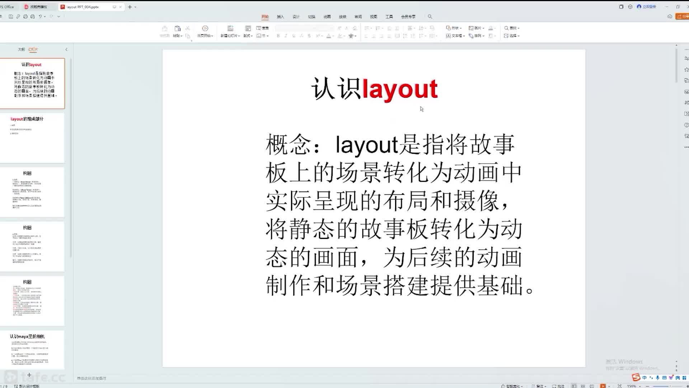Screen dimensions: 689x388
Task: Click the Cut scissors icon
Action: [187, 28]
